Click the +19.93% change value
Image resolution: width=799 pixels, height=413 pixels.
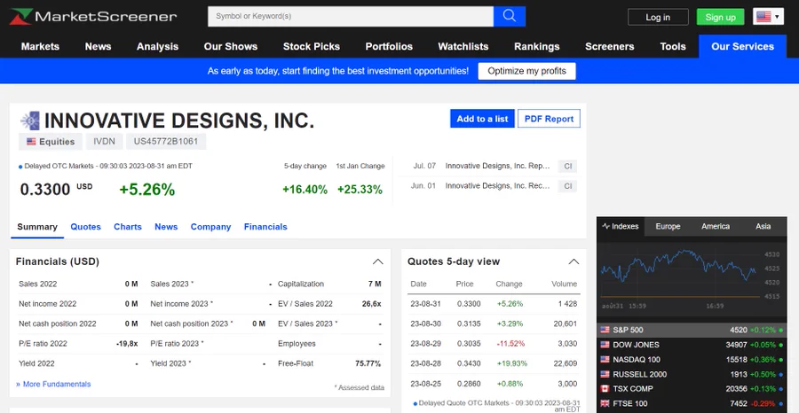[512, 363]
